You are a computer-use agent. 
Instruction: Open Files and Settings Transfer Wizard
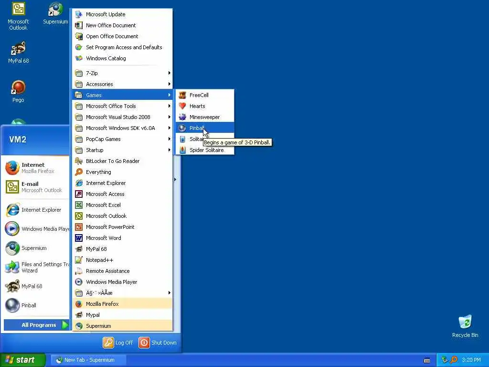pyautogui.click(x=36, y=267)
